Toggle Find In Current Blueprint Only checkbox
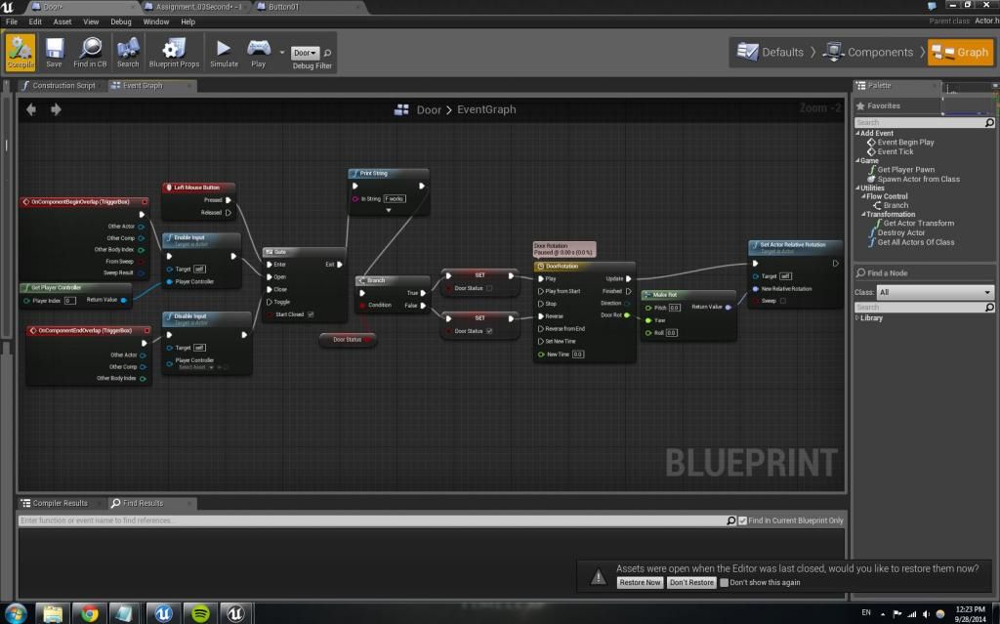1000x624 pixels. 743,520
